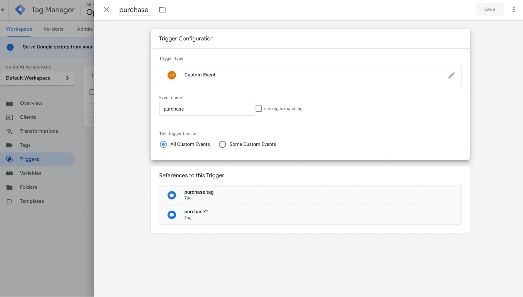
Task: Open the purchase2 tag reference
Action: click(x=310, y=215)
